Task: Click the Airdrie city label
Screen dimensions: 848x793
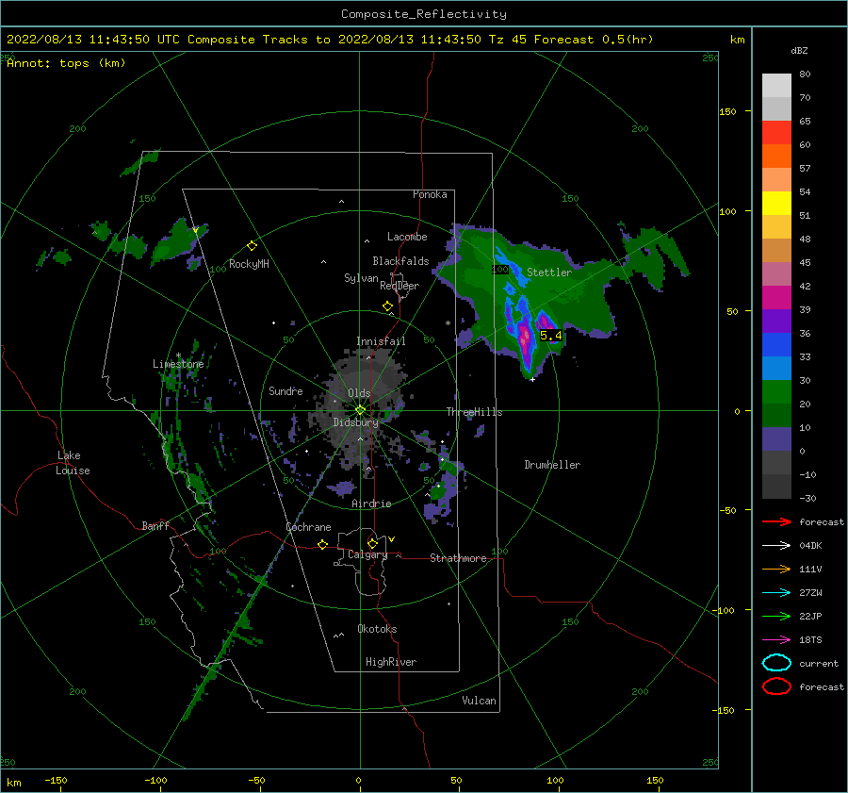Action: [371, 504]
